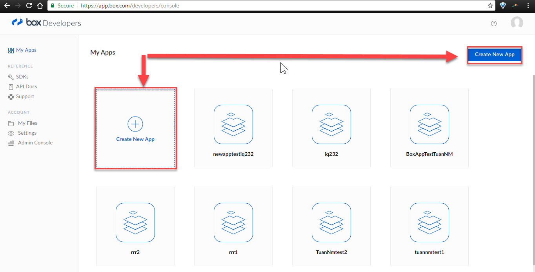The image size is (535, 272).
Task: Click the browser forward arrow
Action: pyautogui.click(x=18, y=5)
